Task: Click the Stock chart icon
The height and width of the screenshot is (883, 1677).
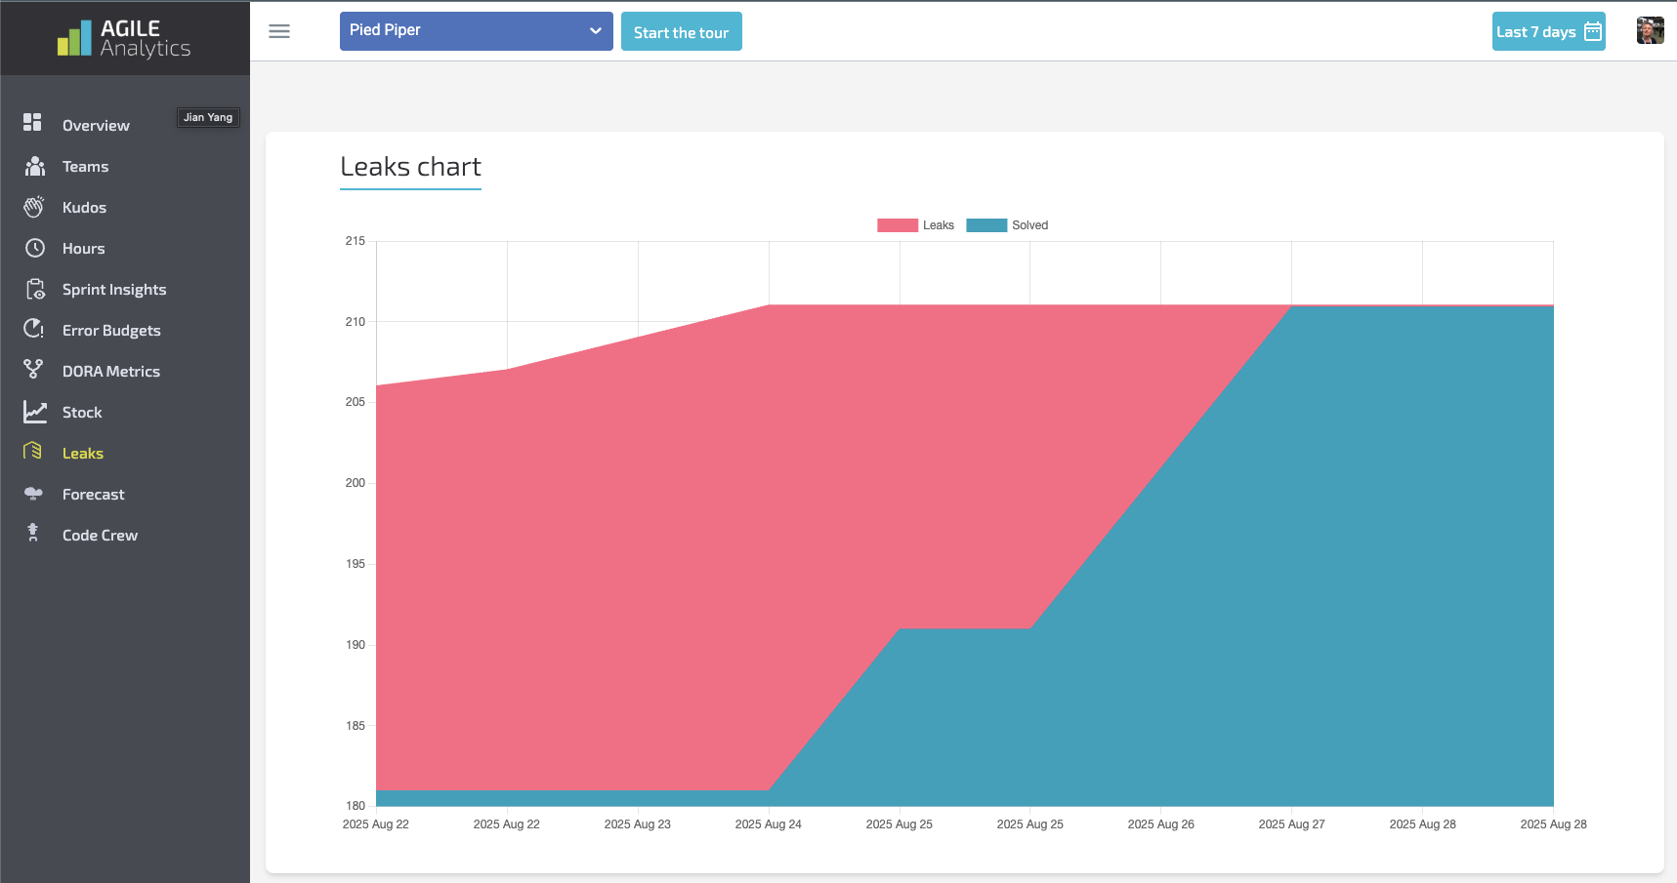Action: point(35,412)
